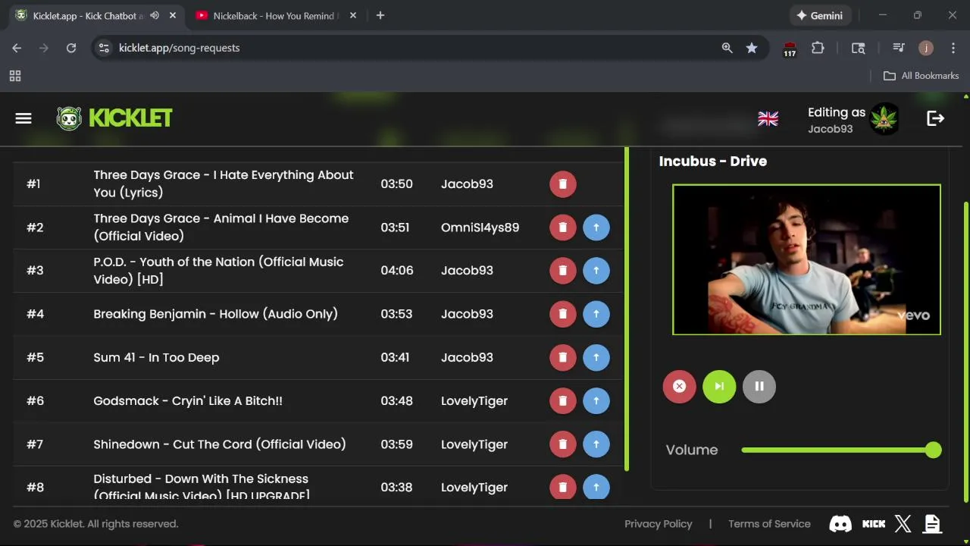The width and height of the screenshot is (970, 546).
Task: Open the Kicklet hamburger menu
Action: pos(23,118)
